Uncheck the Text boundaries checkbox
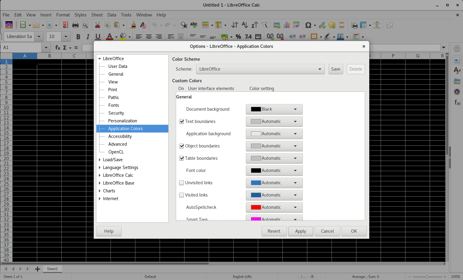The image size is (463, 280). 181,121
